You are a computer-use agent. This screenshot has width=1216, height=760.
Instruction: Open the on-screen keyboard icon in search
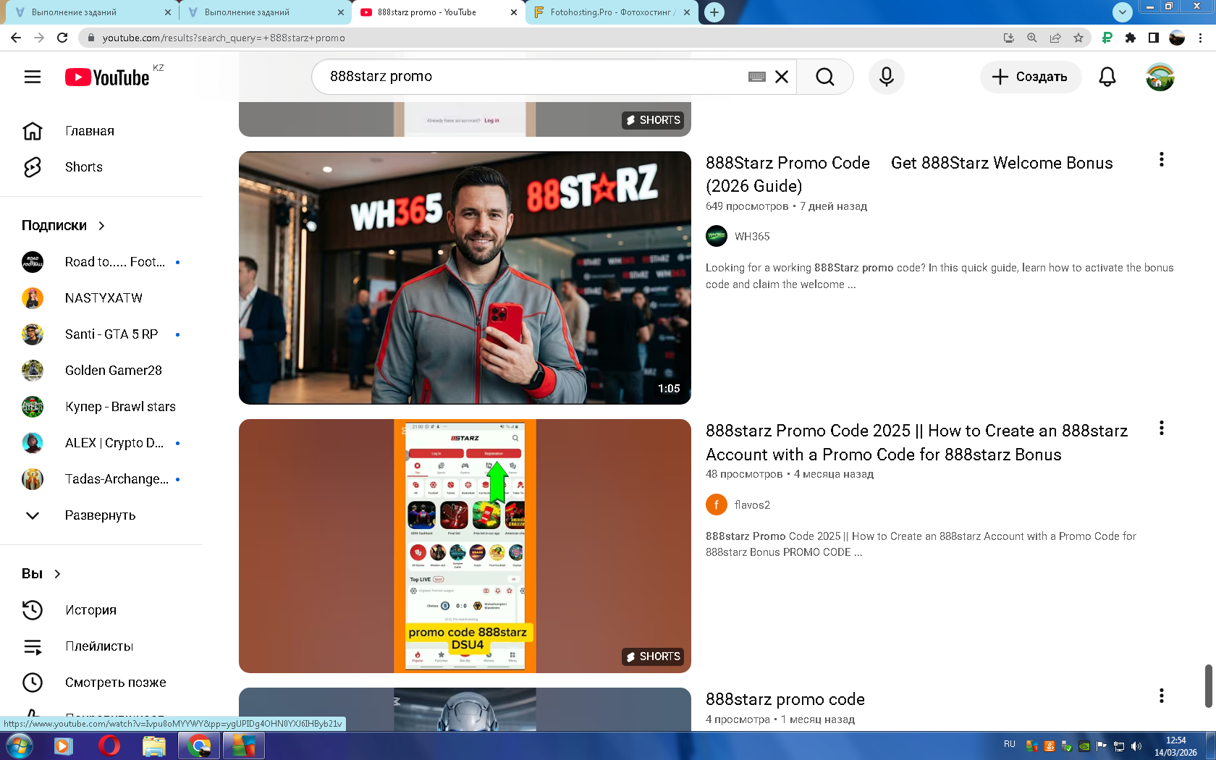pos(756,77)
